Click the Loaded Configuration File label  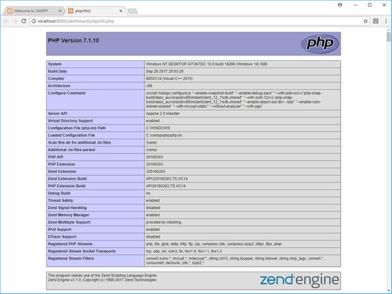point(71,136)
